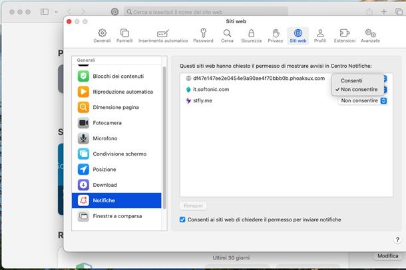Choose Consenti in the popup menu
406x270 pixels.
(357, 80)
